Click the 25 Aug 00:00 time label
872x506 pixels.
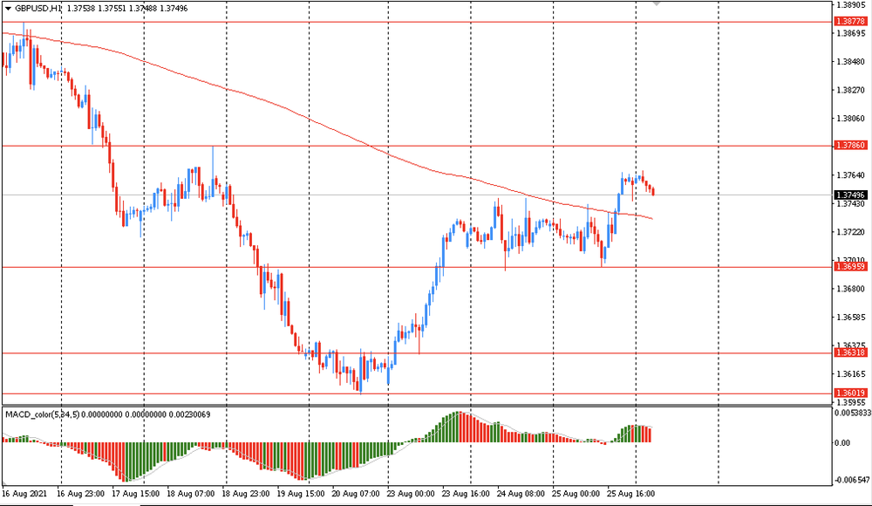576,494
